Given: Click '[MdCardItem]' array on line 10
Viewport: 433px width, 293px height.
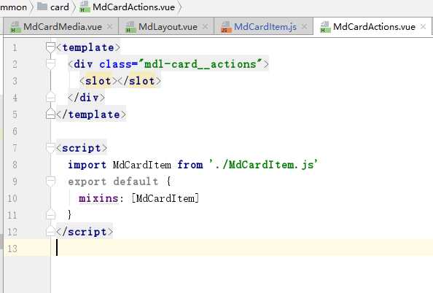Looking at the screenshot, I should click(165, 198).
